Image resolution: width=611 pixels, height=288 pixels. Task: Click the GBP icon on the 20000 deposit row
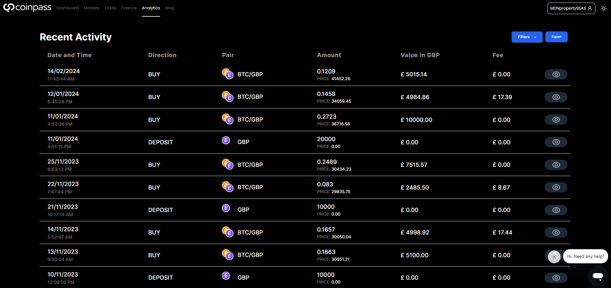click(226, 140)
